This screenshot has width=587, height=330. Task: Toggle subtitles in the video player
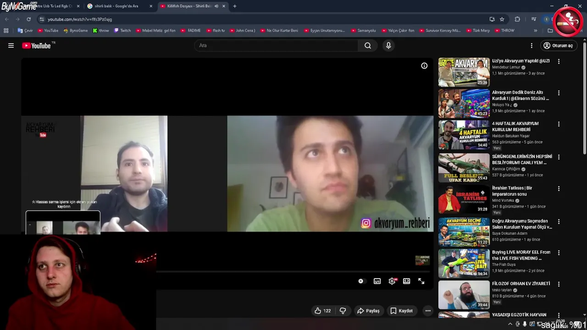[377, 281]
